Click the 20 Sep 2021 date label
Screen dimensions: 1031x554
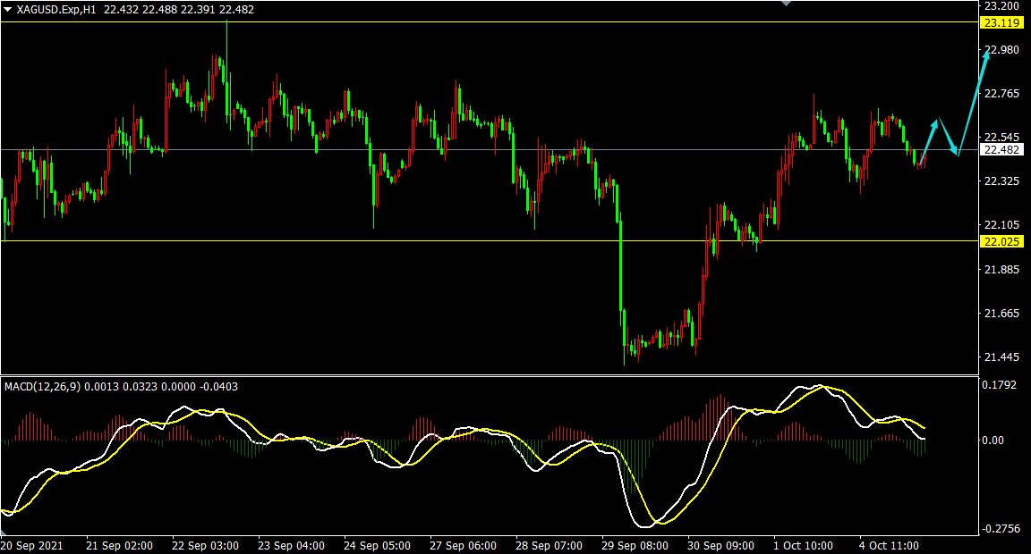pyautogui.click(x=32, y=545)
